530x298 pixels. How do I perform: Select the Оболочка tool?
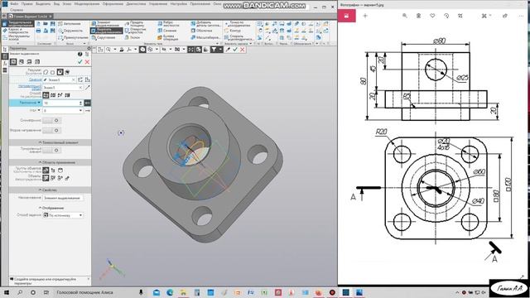(201, 31)
